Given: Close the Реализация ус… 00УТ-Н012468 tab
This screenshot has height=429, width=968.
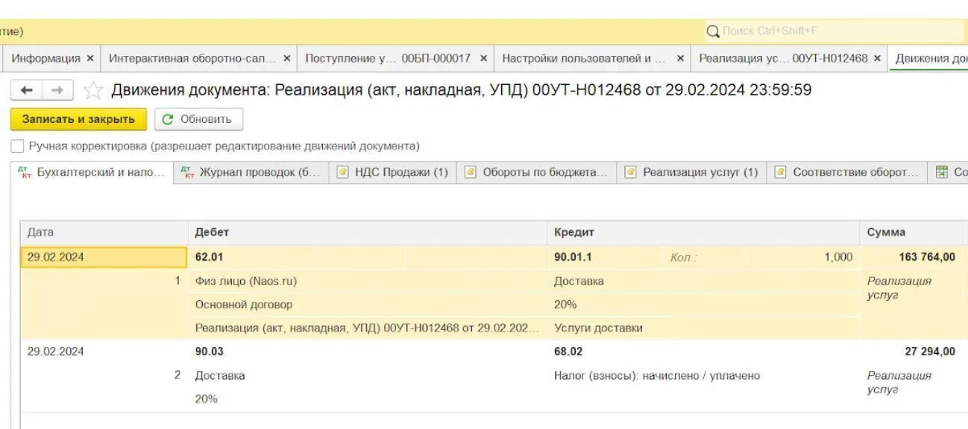Looking at the screenshot, I should 877,58.
